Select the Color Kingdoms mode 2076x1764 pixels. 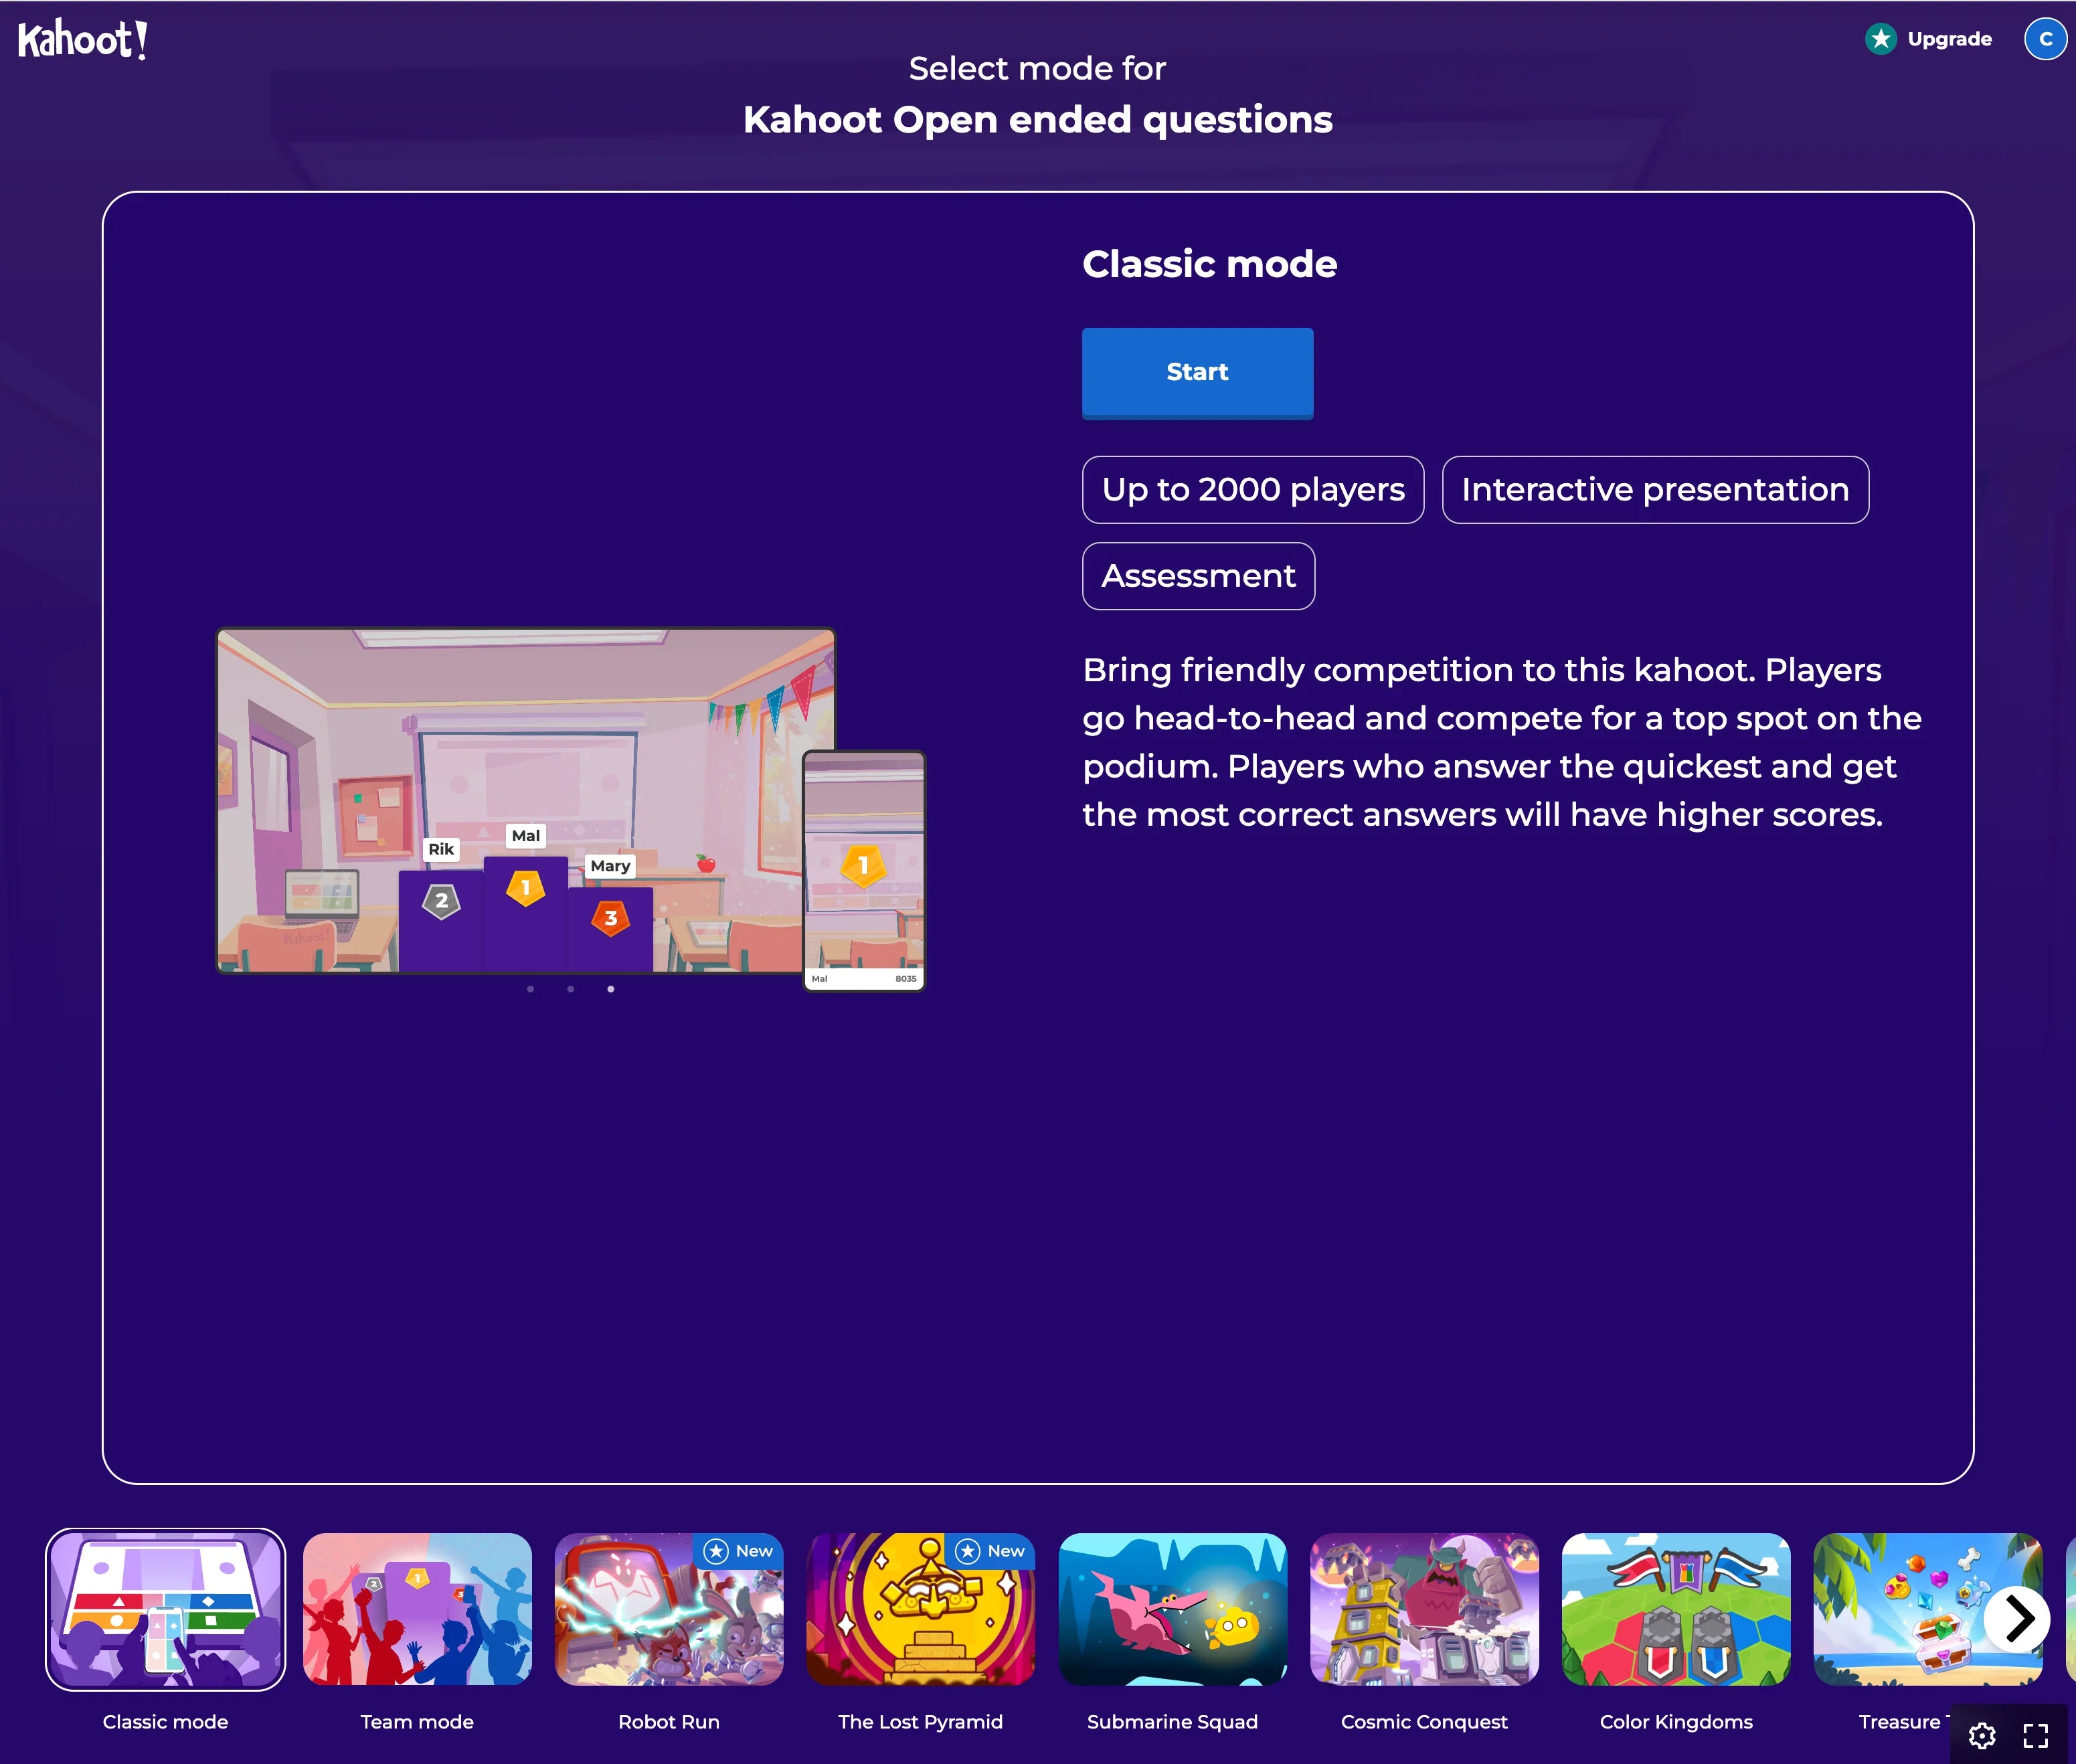(1676, 1609)
